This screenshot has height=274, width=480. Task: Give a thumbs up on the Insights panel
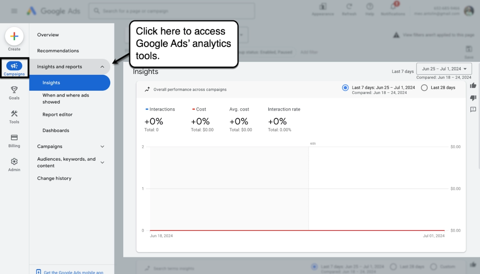click(473, 85)
